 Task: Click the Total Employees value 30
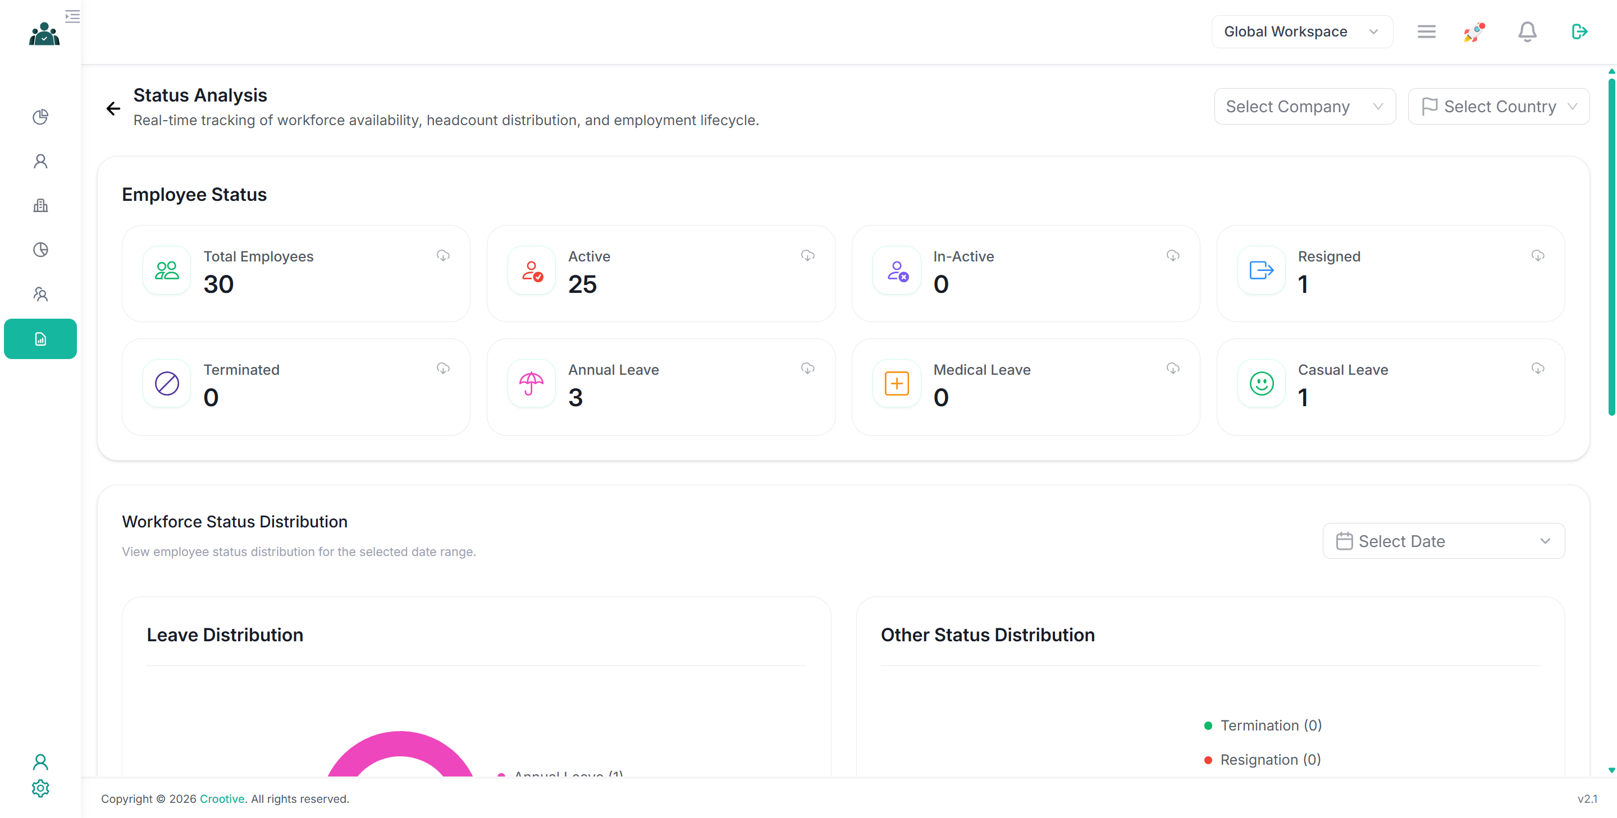click(218, 284)
